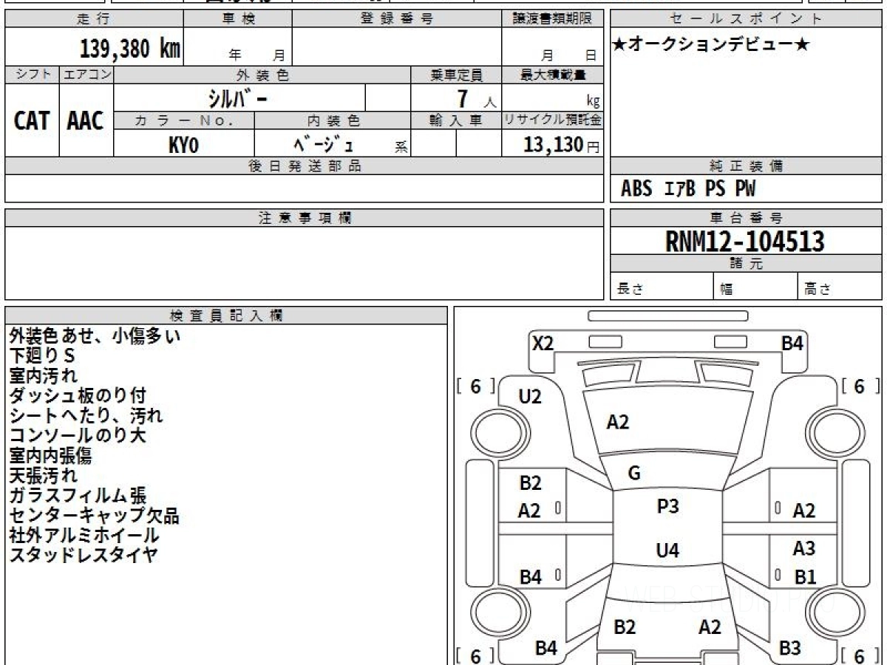Click the 車台番号 header
This screenshot has height=665, width=887.
pos(746,218)
